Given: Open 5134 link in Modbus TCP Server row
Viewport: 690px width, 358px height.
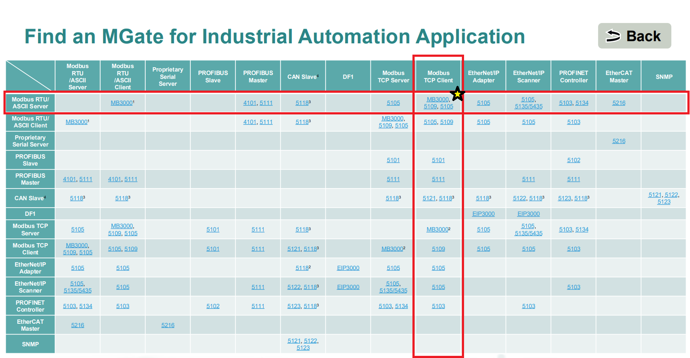Looking at the screenshot, I should 582,229.
